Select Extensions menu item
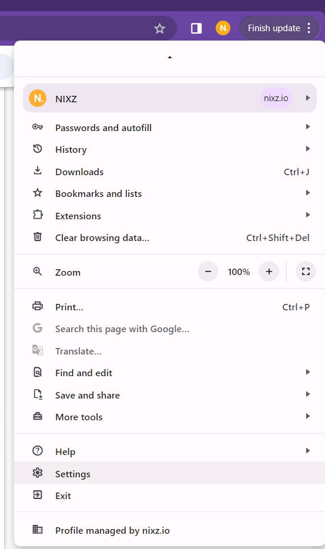 click(169, 216)
